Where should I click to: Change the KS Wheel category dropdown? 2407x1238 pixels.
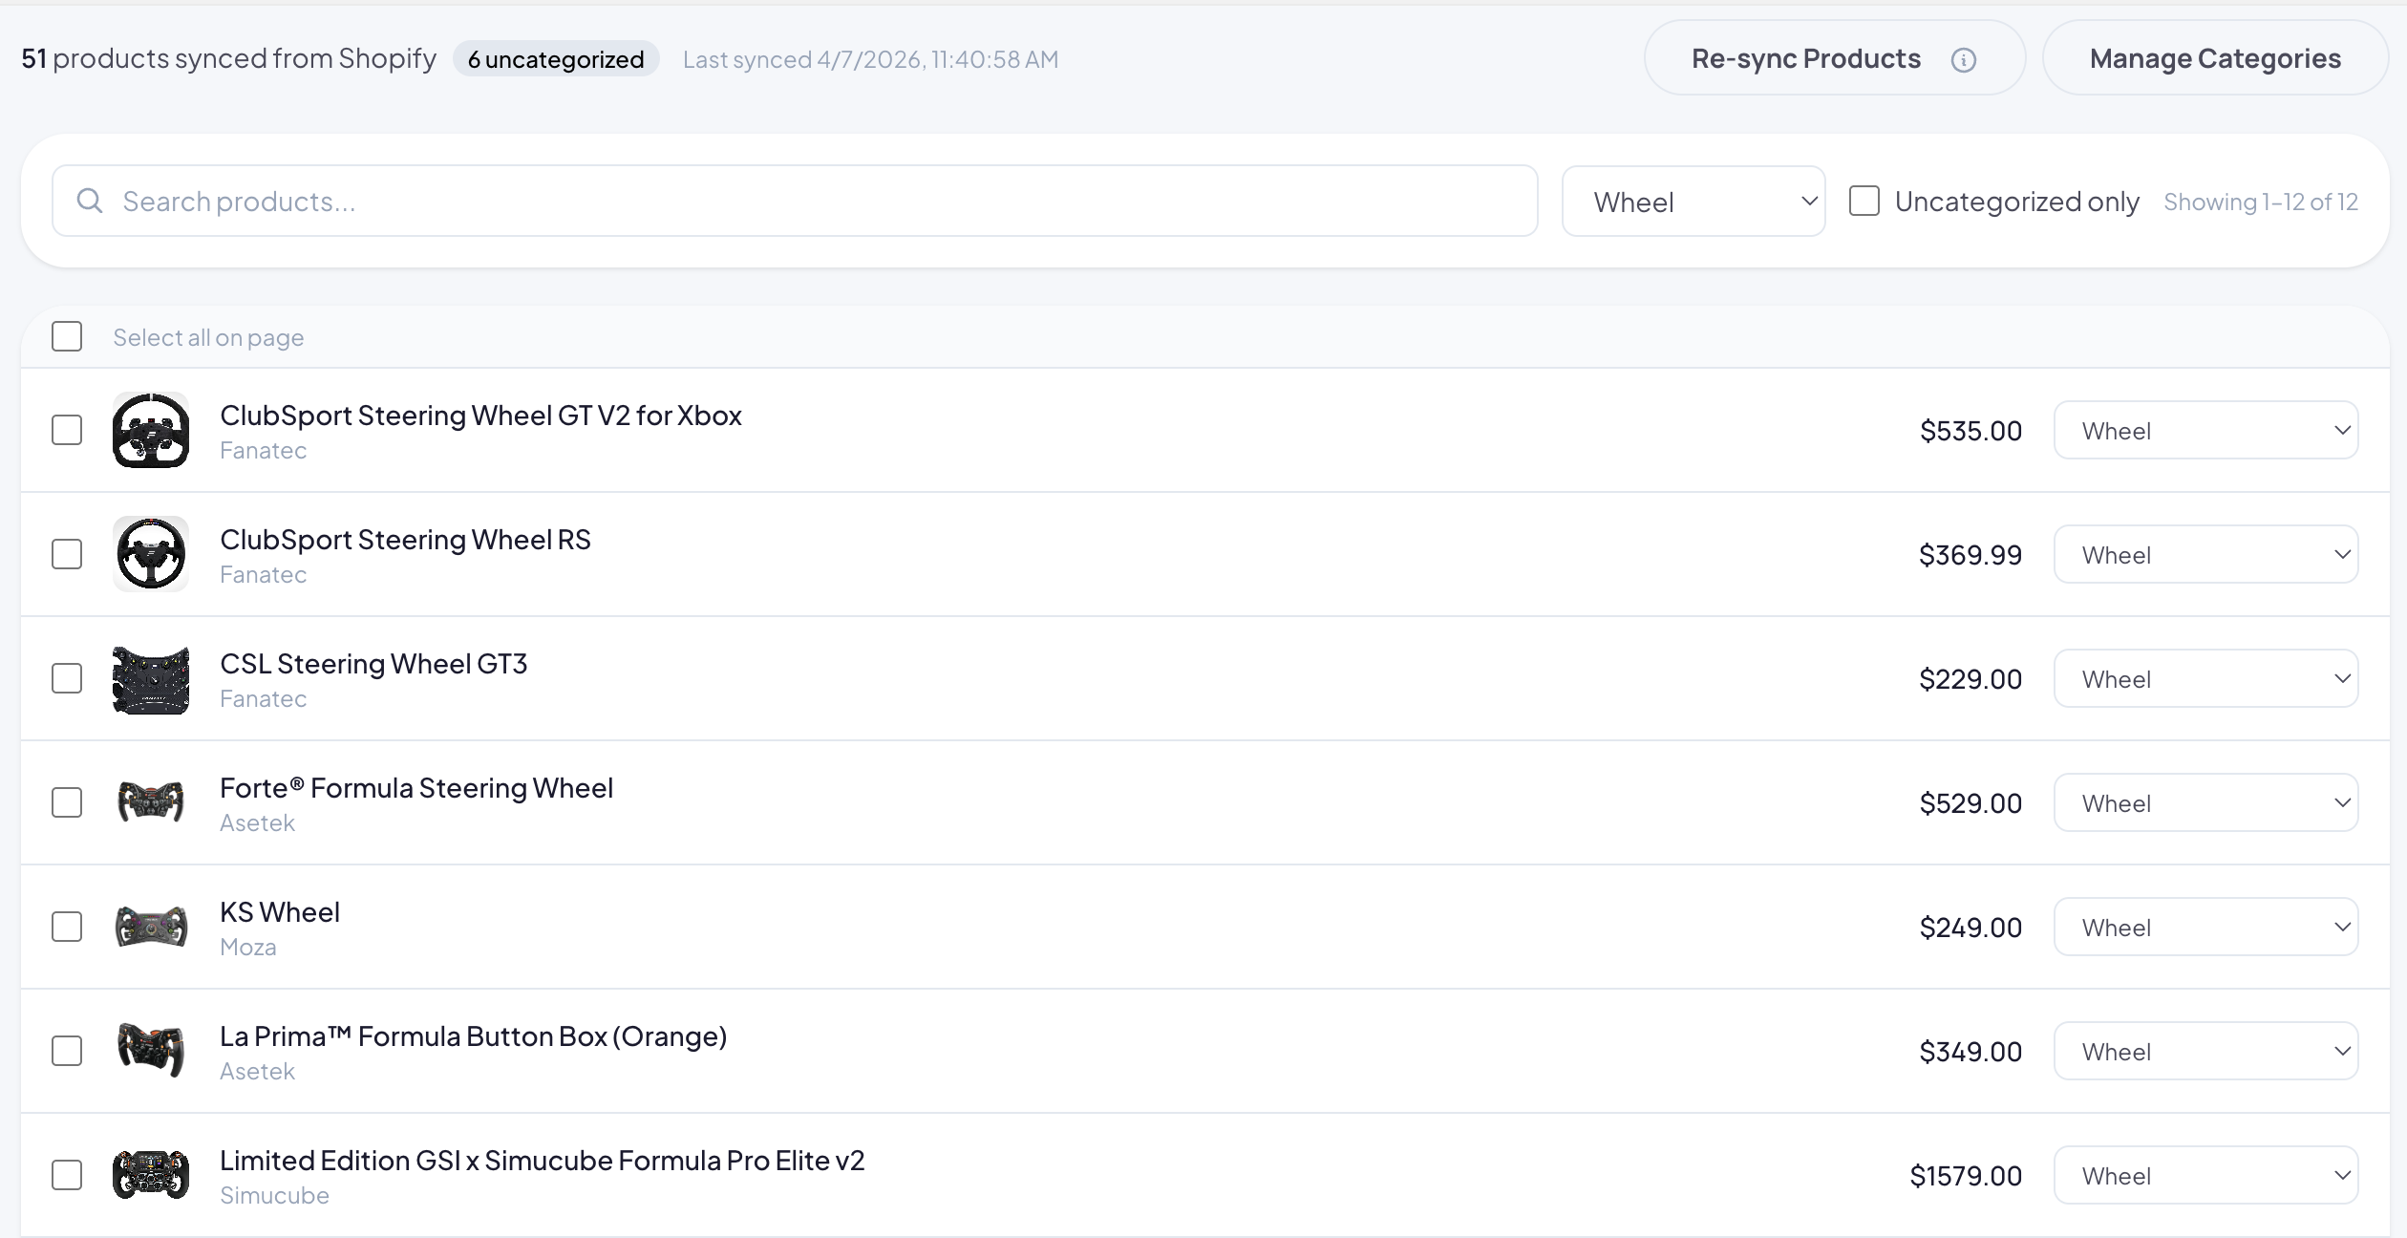pos(2206,927)
